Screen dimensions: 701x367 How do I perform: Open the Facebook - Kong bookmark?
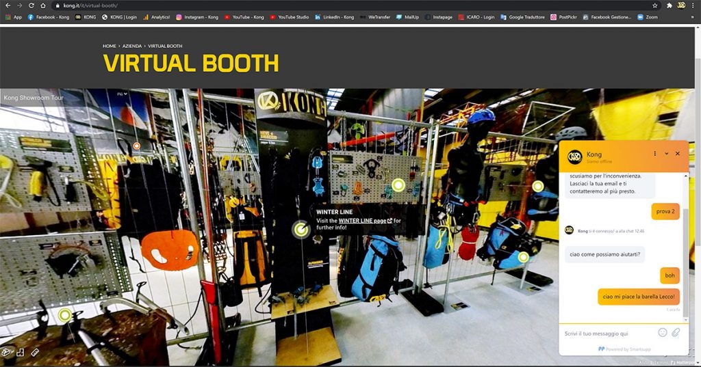(x=49, y=17)
